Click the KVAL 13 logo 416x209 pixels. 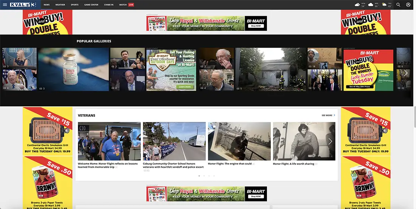click(23, 5)
